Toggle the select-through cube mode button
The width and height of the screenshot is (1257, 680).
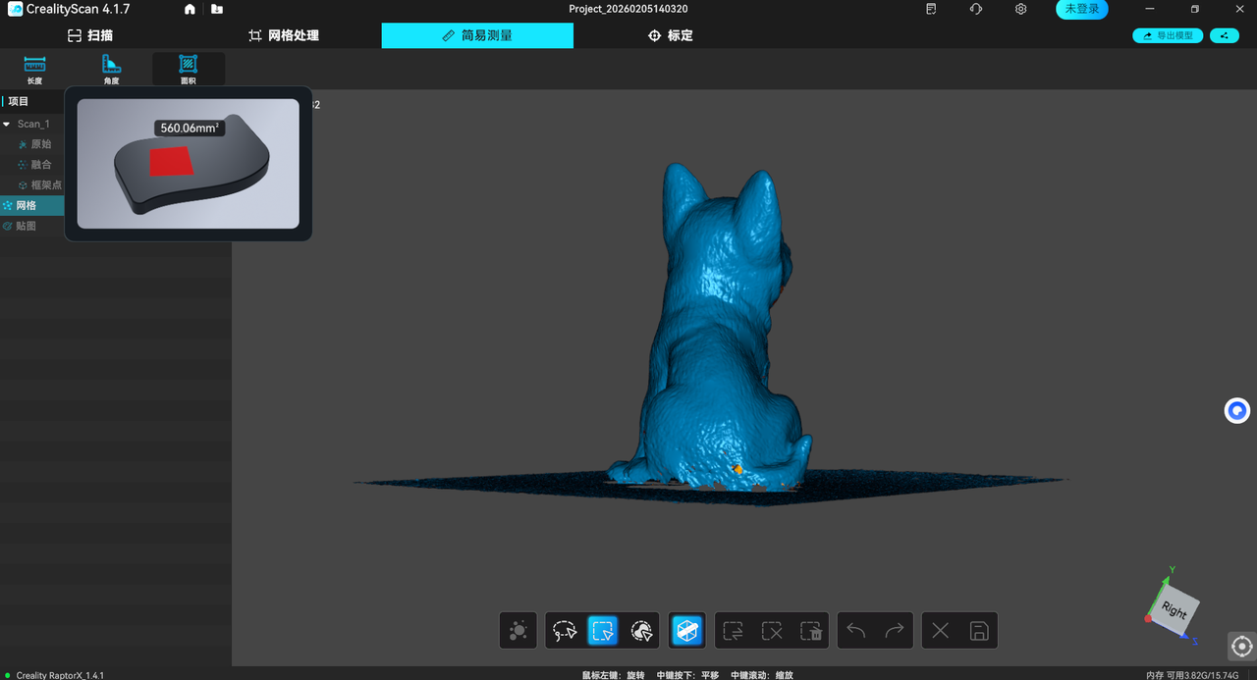(687, 630)
